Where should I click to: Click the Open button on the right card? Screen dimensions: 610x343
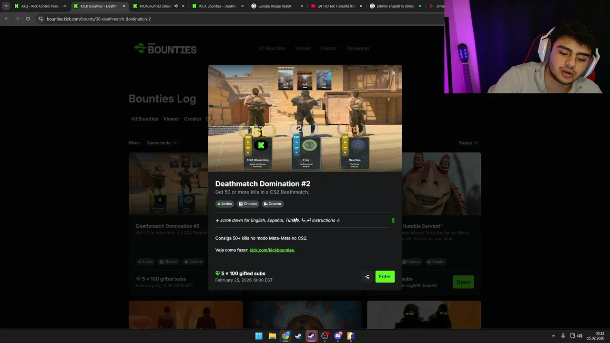pos(463,282)
